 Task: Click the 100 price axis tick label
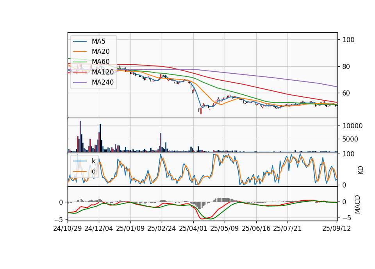pyautogui.click(x=348, y=40)
